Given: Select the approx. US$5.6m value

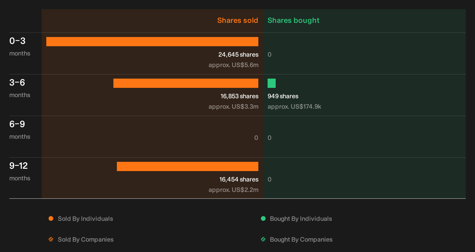Looking at the screenshot, I should [x=233, y=65].
